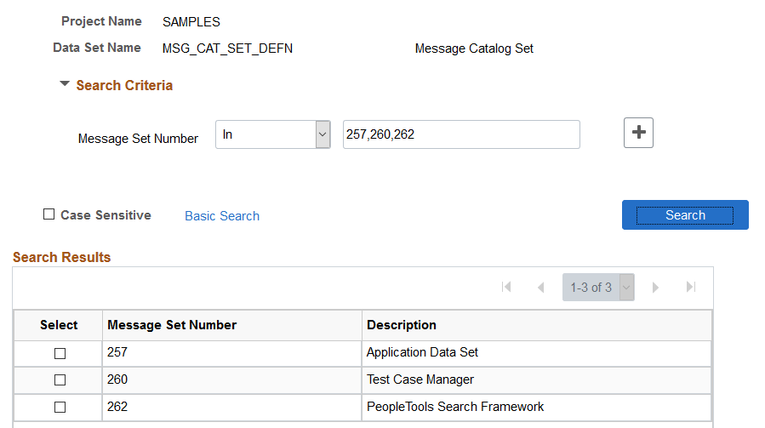The image size is (765, 428).
Task: Jump to last page of results
Action: 690,287
